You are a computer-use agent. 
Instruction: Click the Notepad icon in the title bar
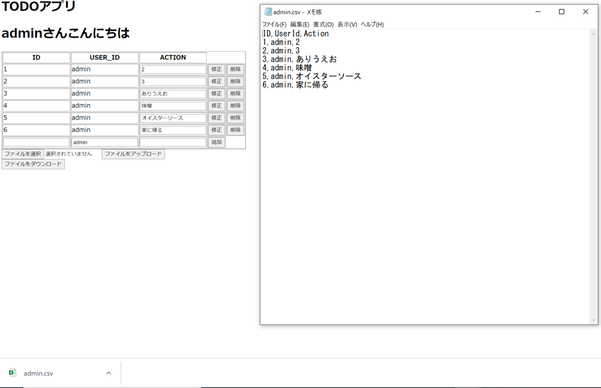click(268, 11)
